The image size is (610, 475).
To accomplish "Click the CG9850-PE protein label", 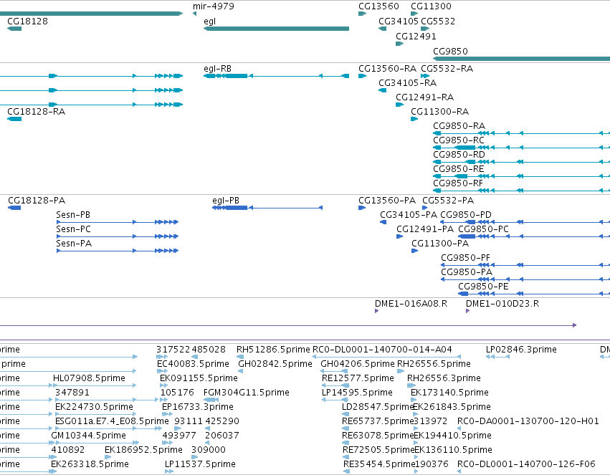I will coord(483,287).
